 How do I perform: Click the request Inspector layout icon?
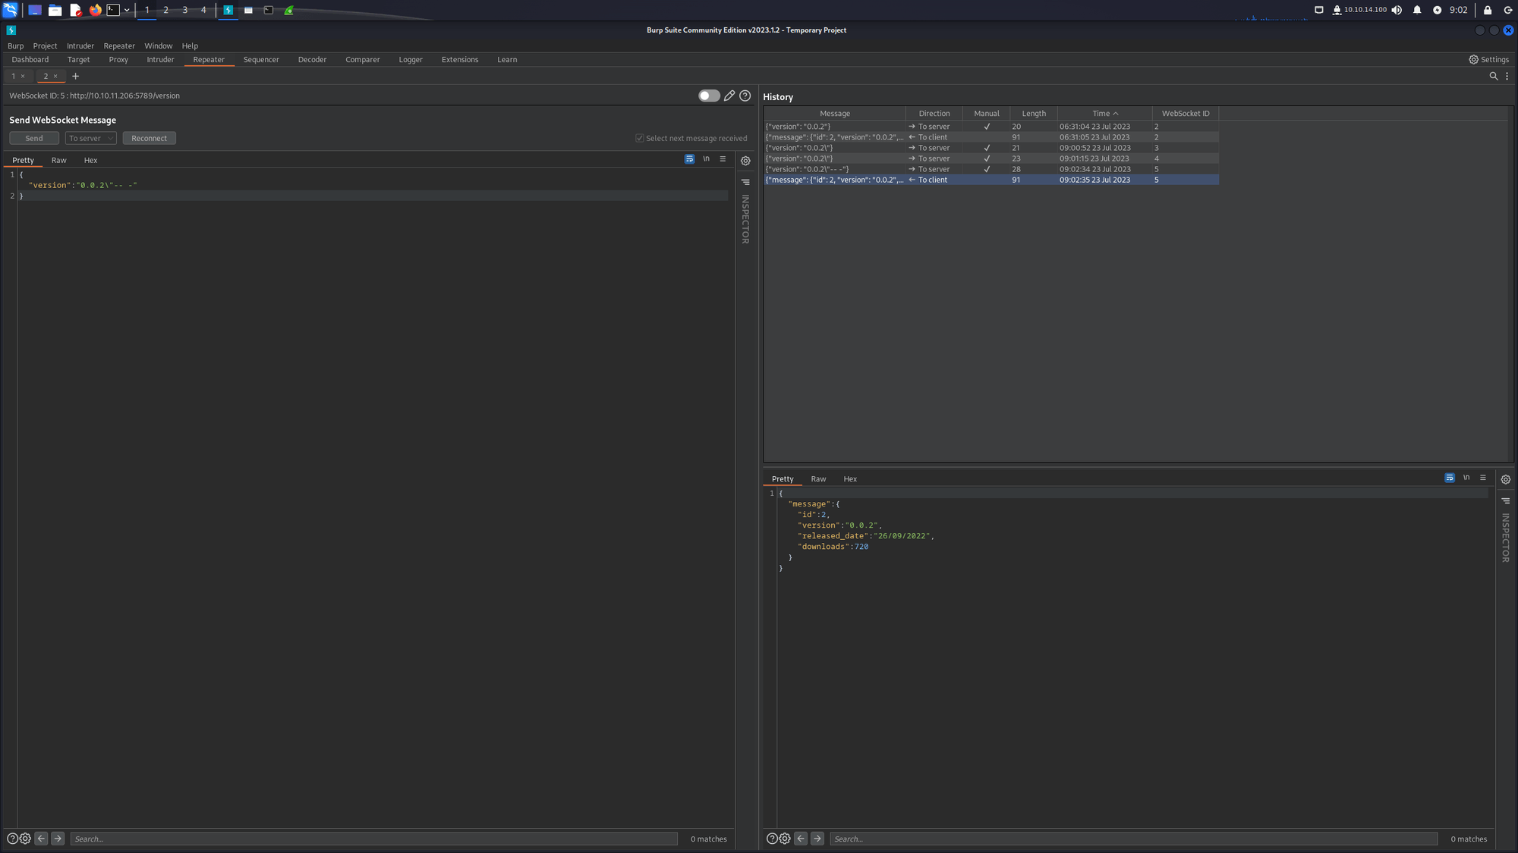click(x=745, y=182)
